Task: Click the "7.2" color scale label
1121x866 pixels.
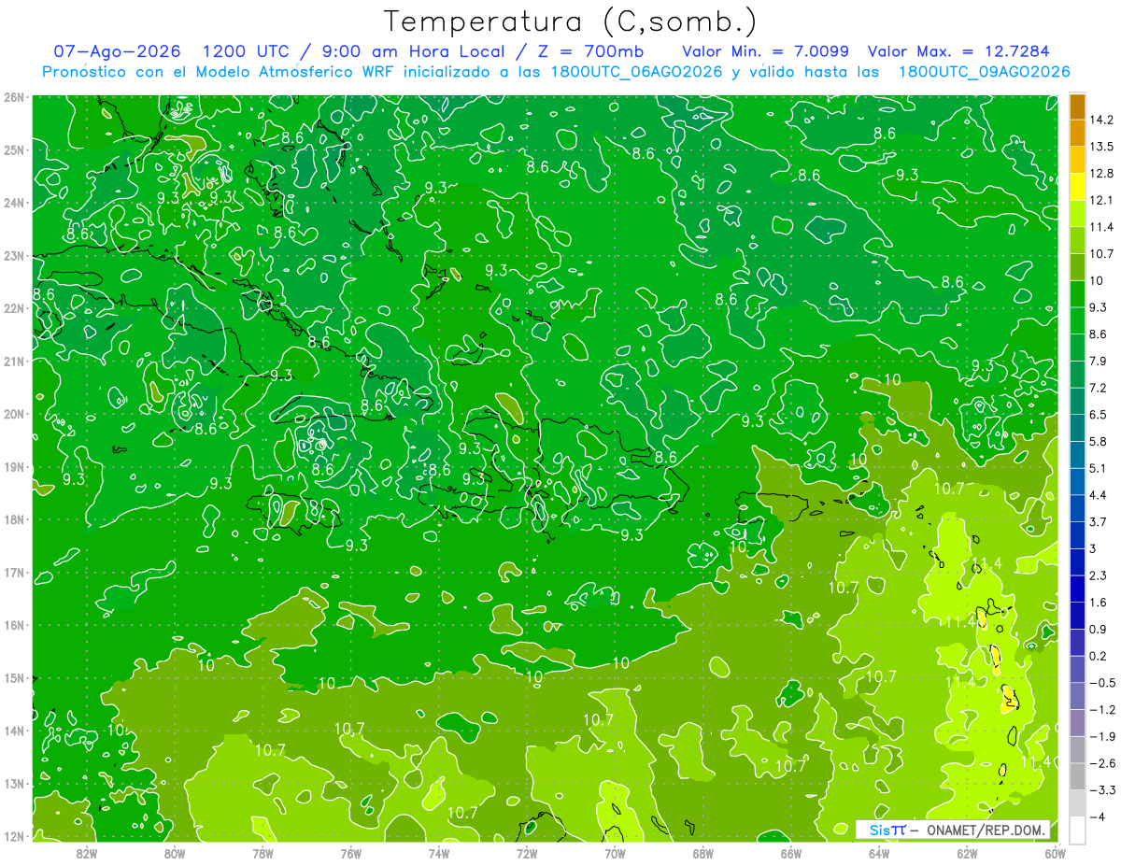Action: pos(1098,388)
